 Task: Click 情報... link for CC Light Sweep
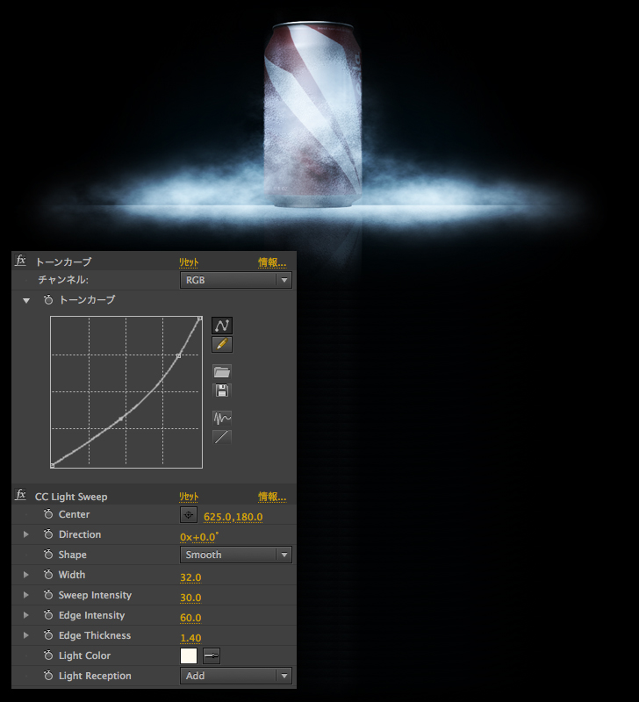(x=272, y=497)
